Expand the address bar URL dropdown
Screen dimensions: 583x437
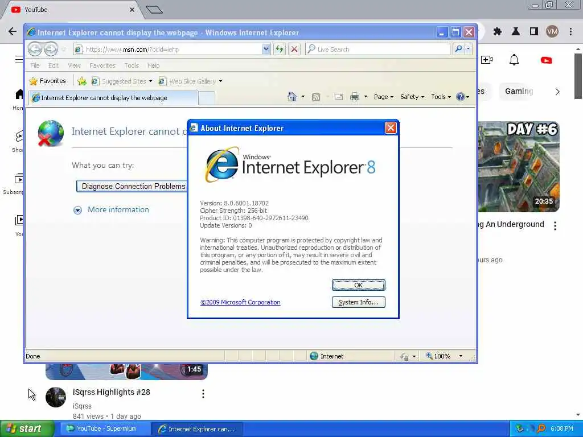click(266, 49)
